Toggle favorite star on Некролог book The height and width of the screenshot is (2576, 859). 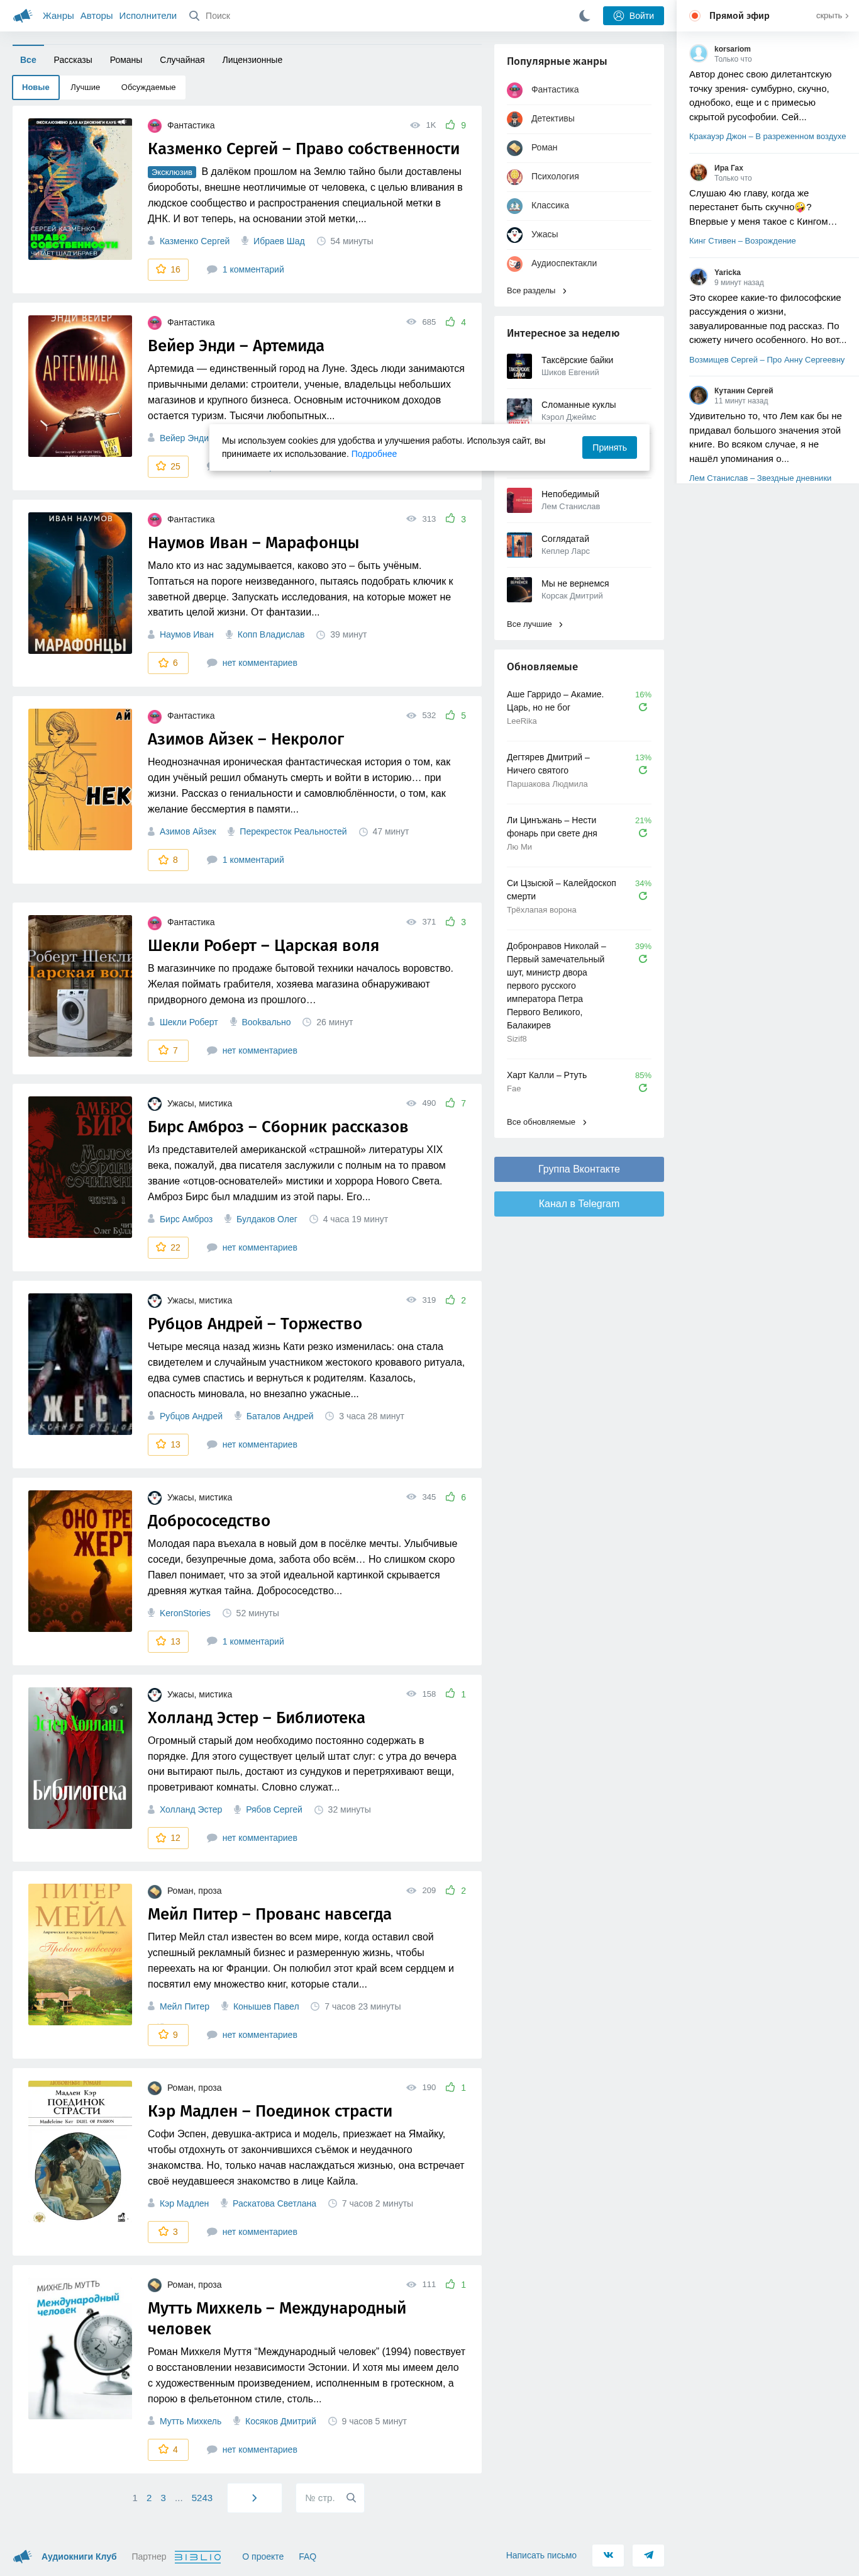click(x=168, y=859)
